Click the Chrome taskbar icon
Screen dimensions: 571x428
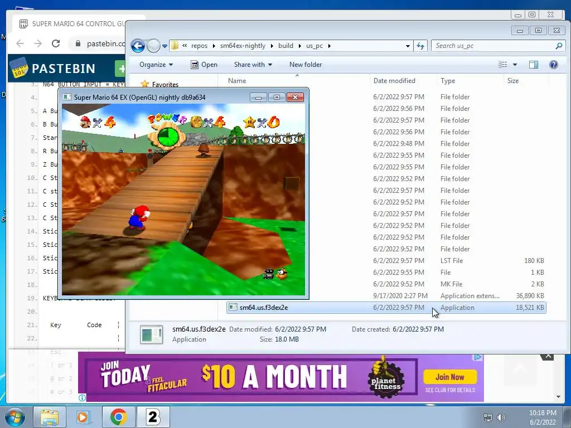tap(118, 417)
